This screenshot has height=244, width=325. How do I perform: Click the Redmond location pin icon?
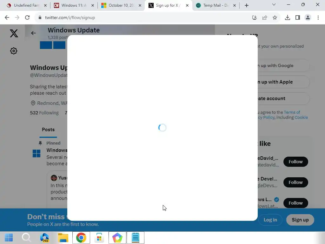[33, 103]
